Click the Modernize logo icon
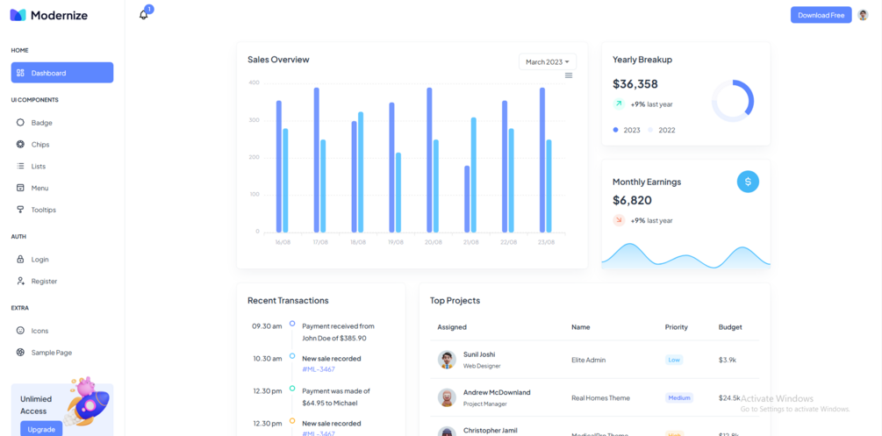This screenshot has height=436, width=882. click(18, 15)
